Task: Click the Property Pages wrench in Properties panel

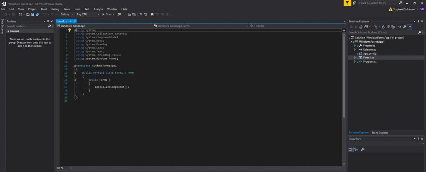Action: point(362,149)
